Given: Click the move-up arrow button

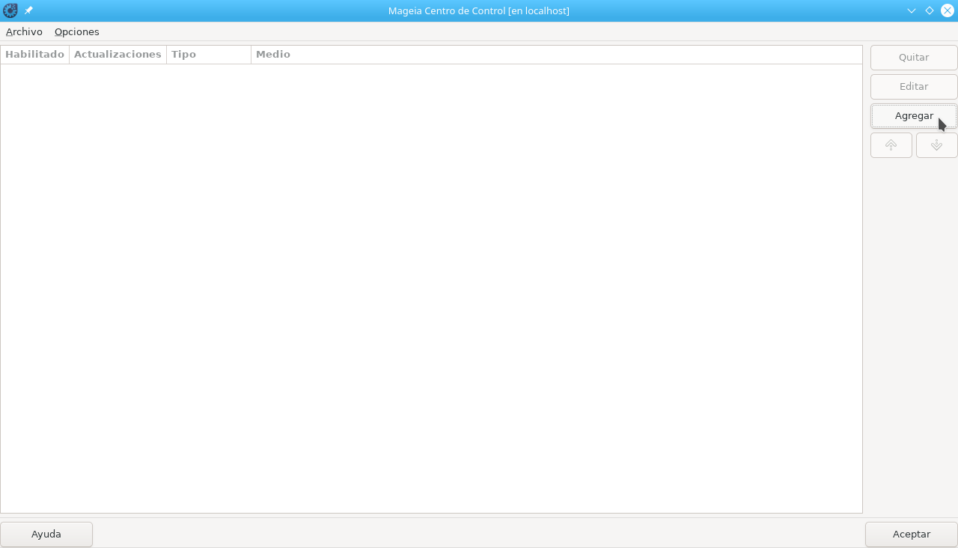Looking at the screenshot, I should pyautogui.click(x=891, y=145).
